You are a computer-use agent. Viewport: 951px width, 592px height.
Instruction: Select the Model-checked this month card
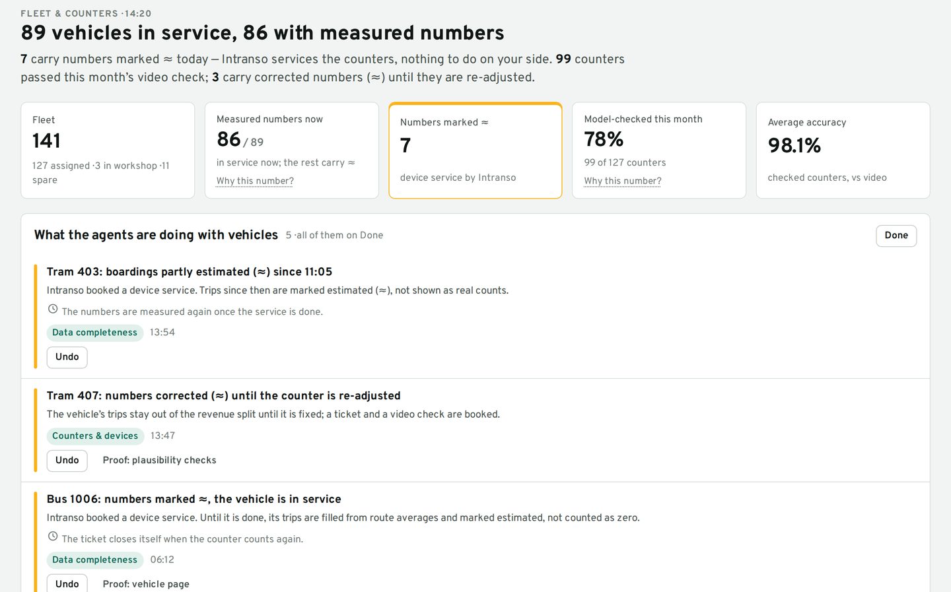[x=659, y=150]
